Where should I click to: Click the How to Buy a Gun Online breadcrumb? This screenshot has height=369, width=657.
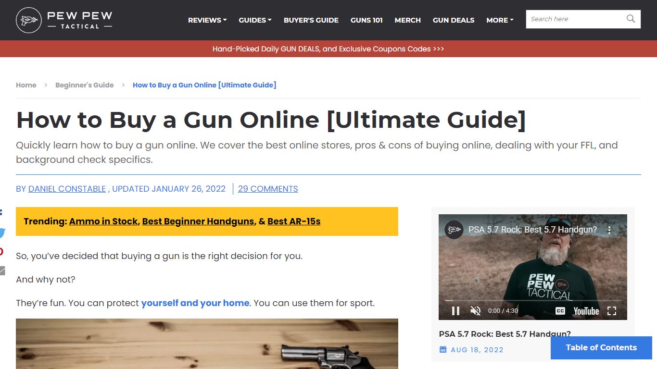click(204, 85)
